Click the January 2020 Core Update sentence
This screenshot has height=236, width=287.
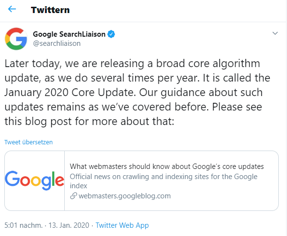pos(70,92)
